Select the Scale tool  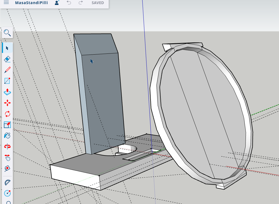coord(7,125)
